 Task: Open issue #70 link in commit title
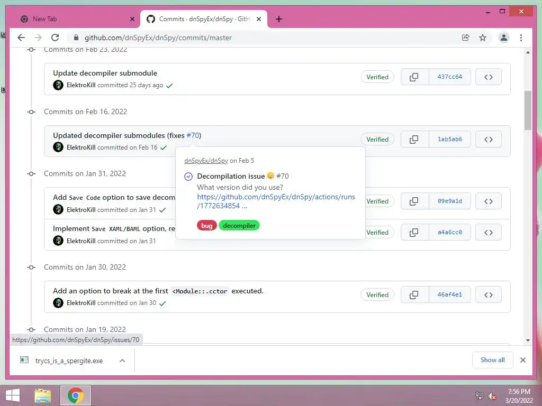click(x=193, y=135)
